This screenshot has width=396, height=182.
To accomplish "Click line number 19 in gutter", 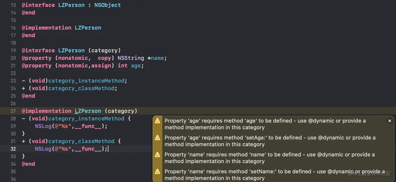I will click(13, 50).
